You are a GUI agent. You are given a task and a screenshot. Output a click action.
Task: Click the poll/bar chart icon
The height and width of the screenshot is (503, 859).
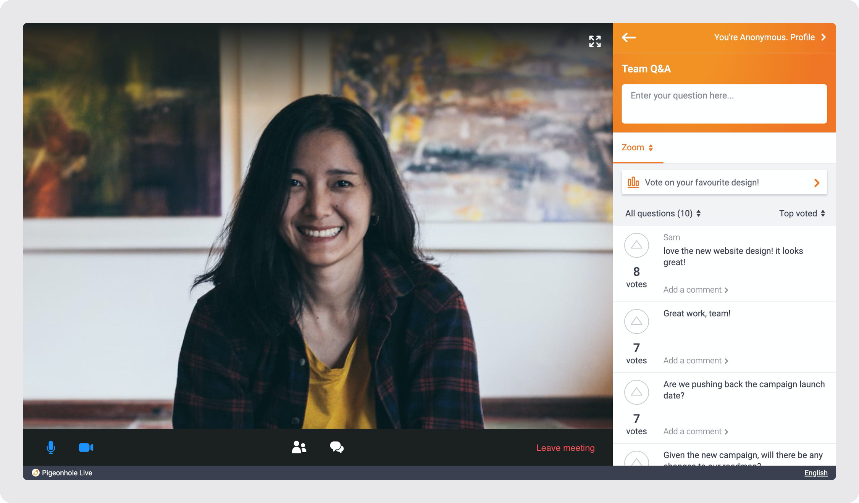633,183
